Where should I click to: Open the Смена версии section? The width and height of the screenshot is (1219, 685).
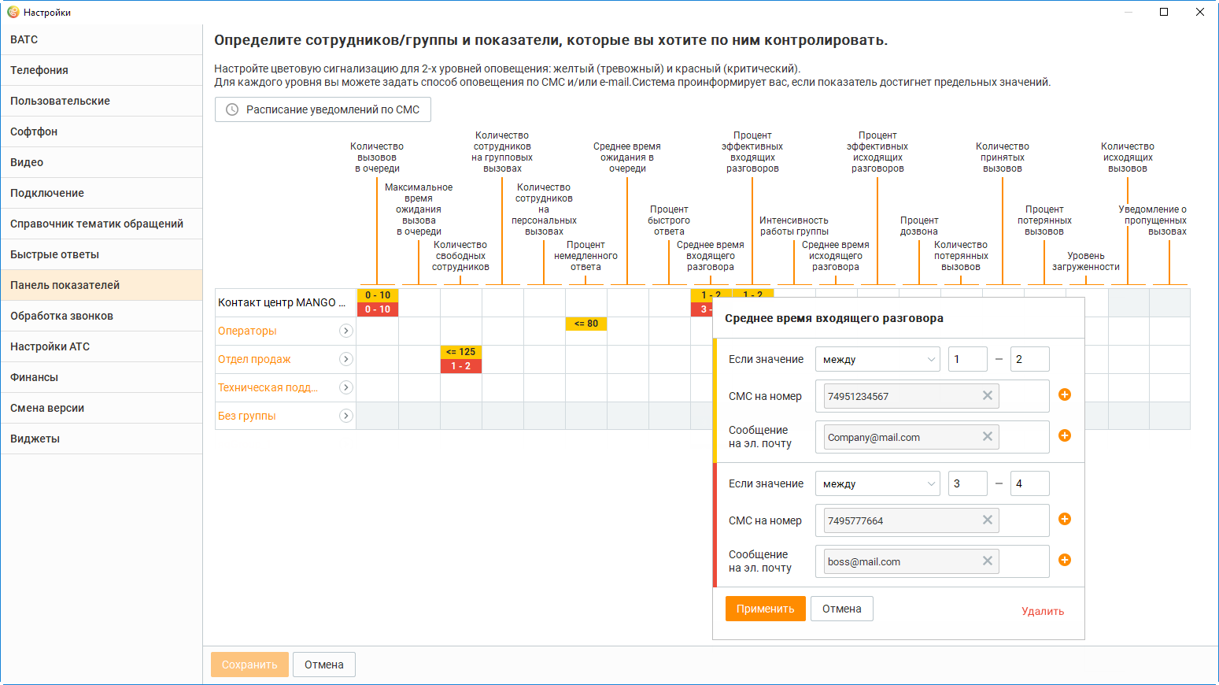pyautogui.click(x=102, y=408)
